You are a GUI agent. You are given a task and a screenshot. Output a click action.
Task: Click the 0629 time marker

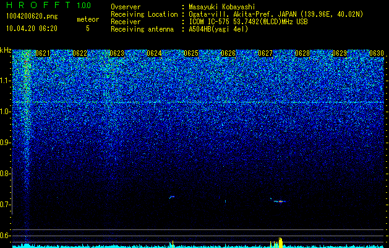340,53
